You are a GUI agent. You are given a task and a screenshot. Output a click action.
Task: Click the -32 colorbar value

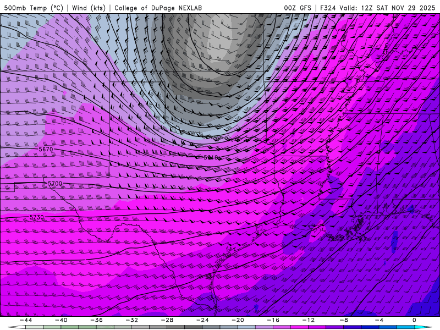(131, 320)
